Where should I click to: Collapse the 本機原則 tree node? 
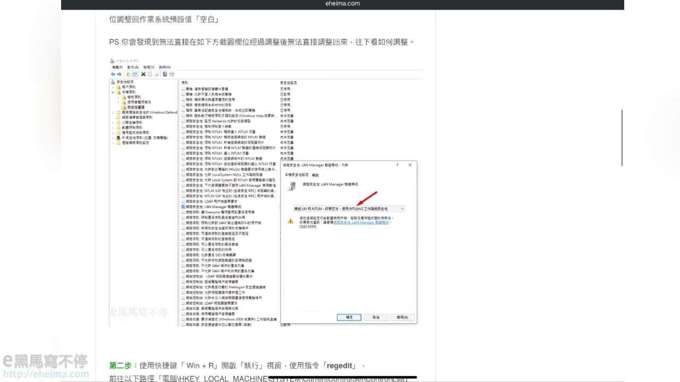click(x=113, y=92)
